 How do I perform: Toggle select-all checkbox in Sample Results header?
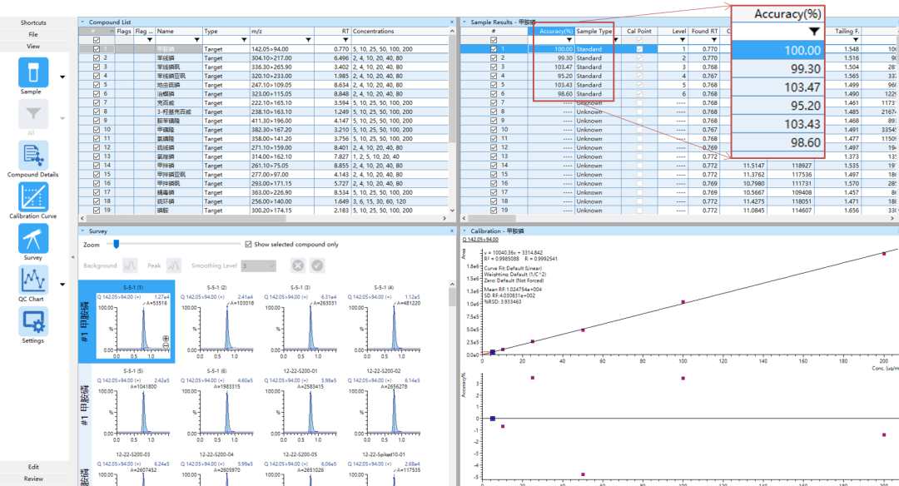pyautogui.click(x=494, y=40)
